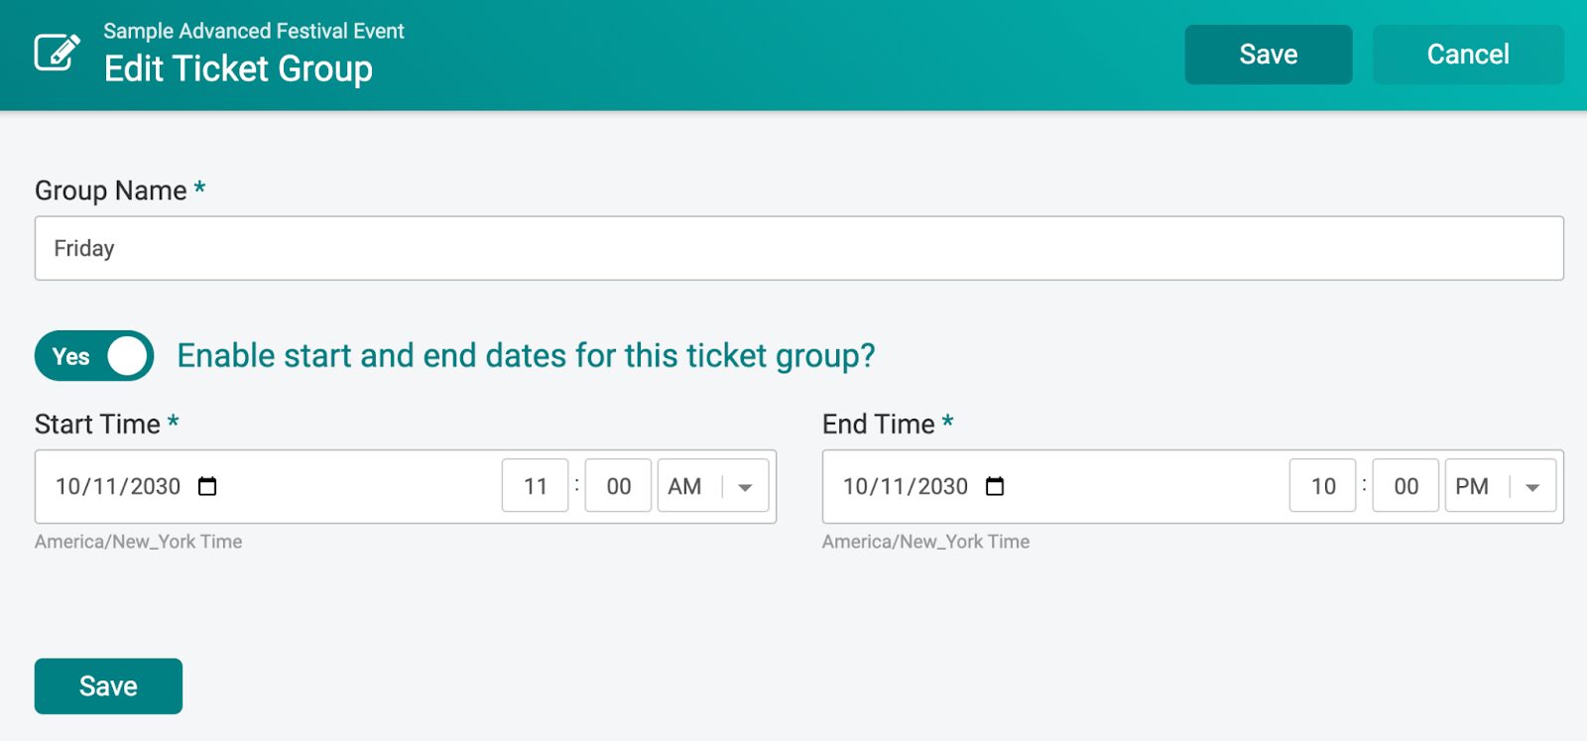
Task: Click the 'Edit Ticket Group' title
Action: (239, 68)
